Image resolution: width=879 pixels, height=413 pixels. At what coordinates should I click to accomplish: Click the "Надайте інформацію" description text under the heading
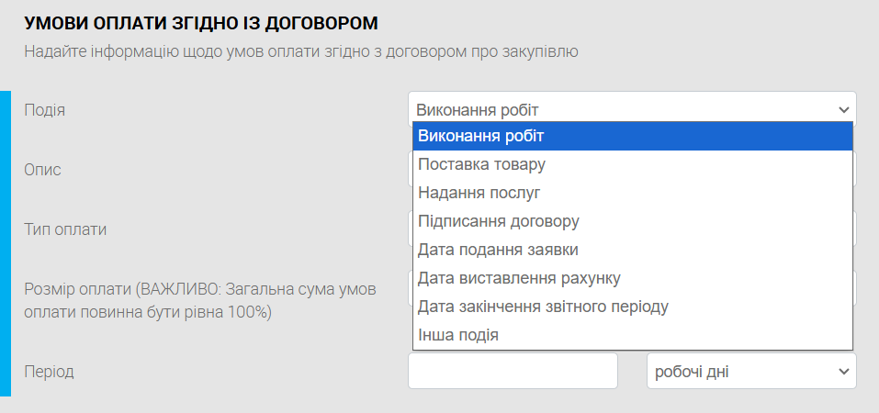[x=301, y=51]
